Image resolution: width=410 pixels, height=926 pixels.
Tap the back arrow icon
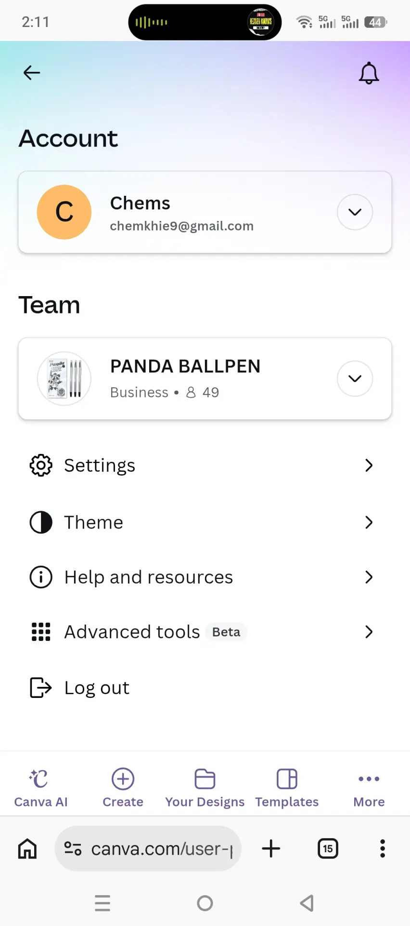[x=32, y=73]
